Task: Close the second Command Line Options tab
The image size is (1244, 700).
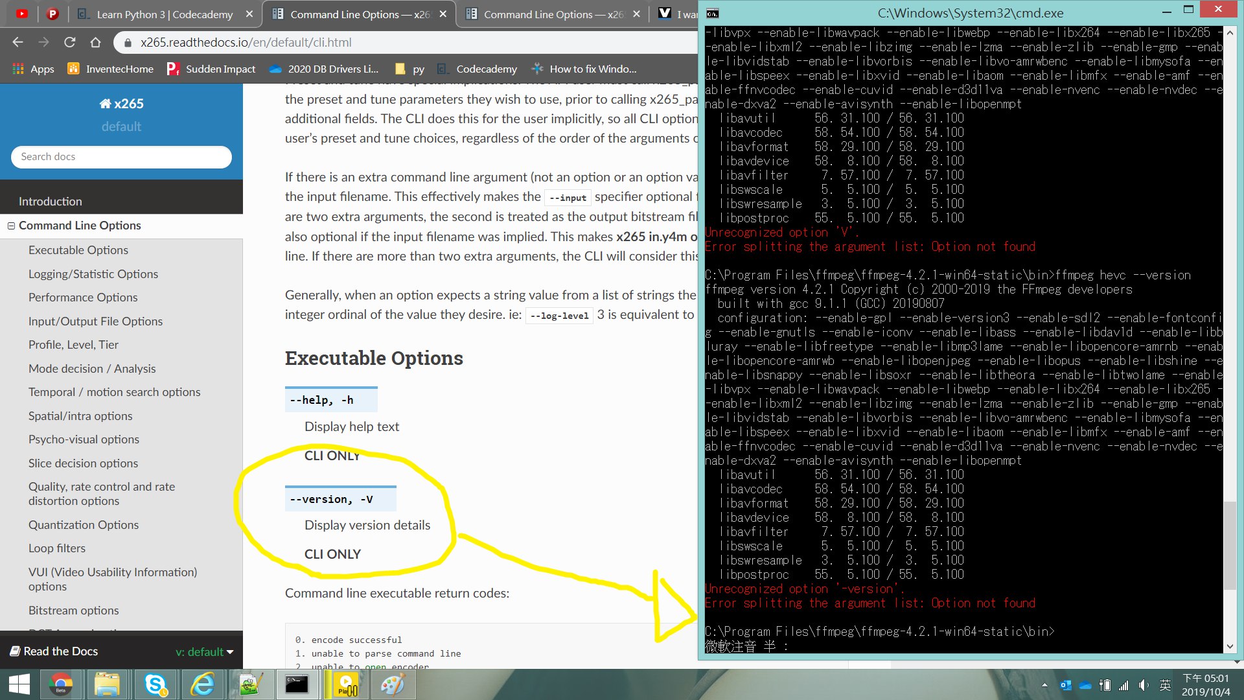Action: click(x=636, y=14)
